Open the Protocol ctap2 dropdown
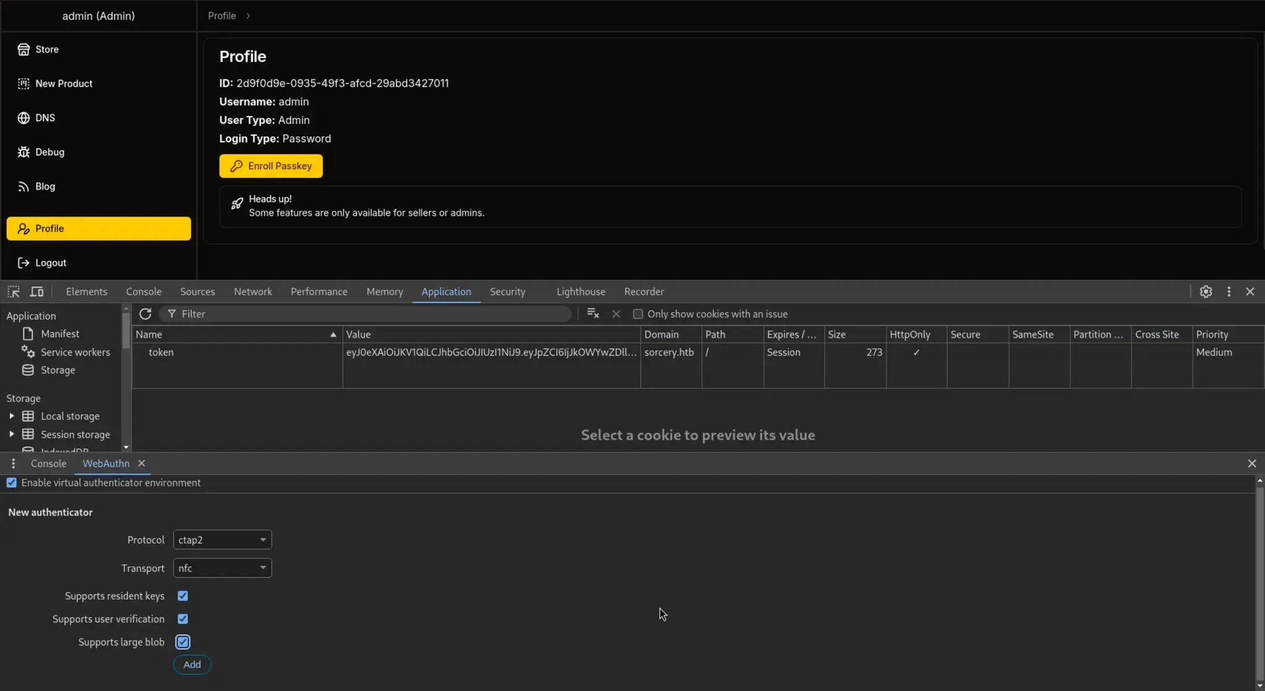The width and height of the screenshot is (1265, 691). 222,540
